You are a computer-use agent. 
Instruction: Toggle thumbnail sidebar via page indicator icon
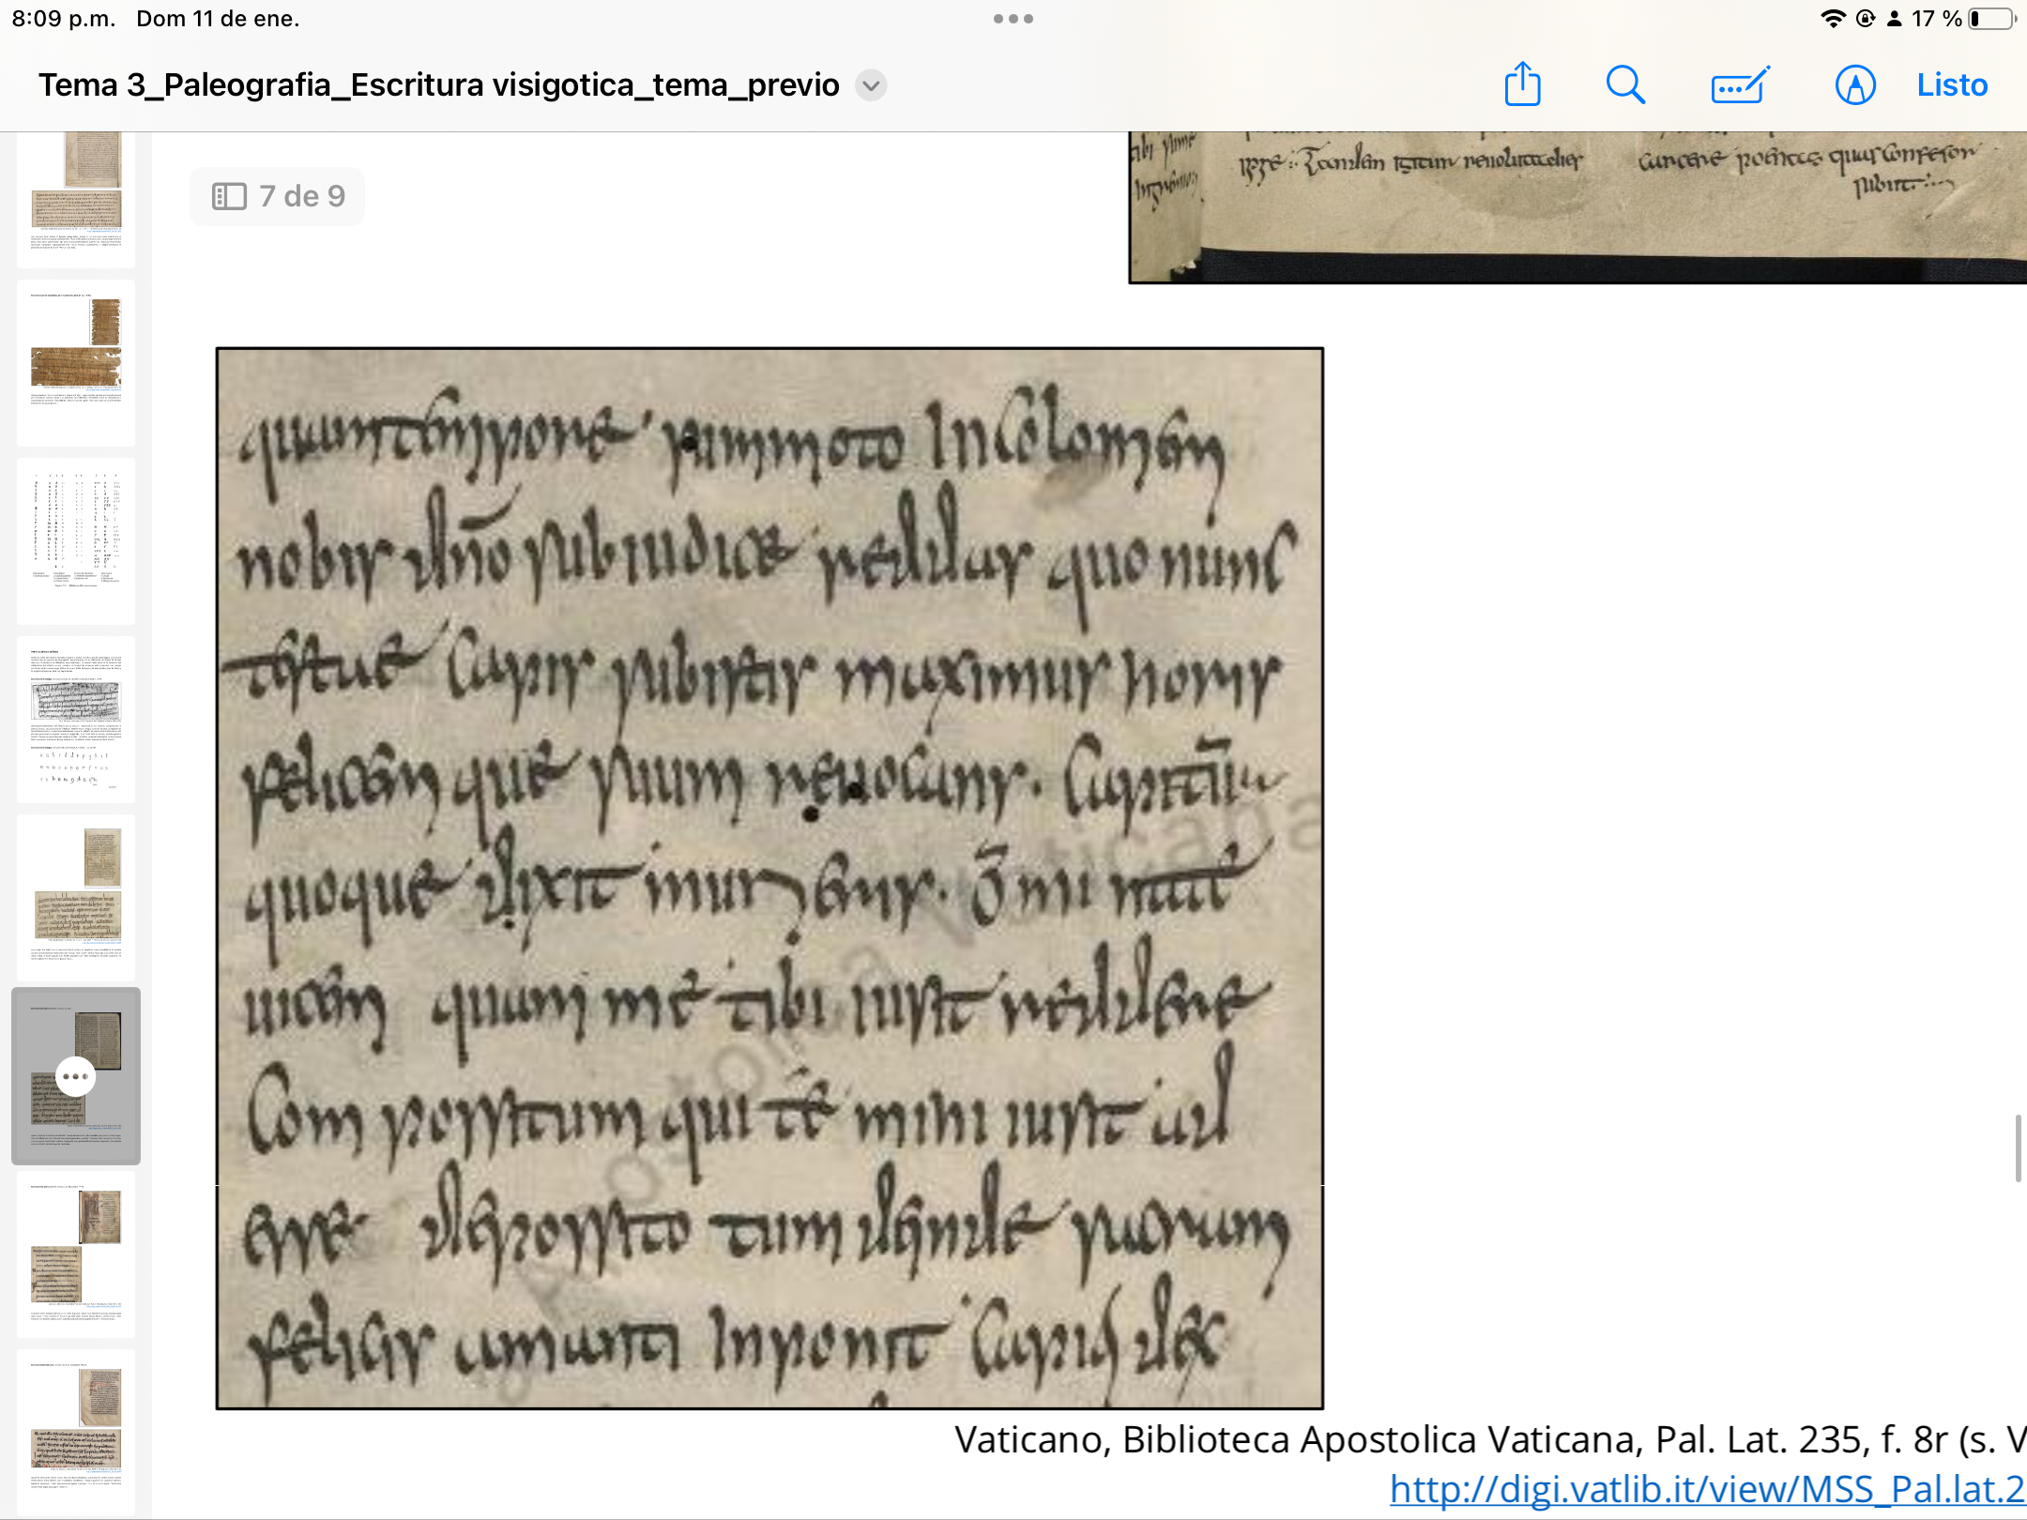pos(229,196)
